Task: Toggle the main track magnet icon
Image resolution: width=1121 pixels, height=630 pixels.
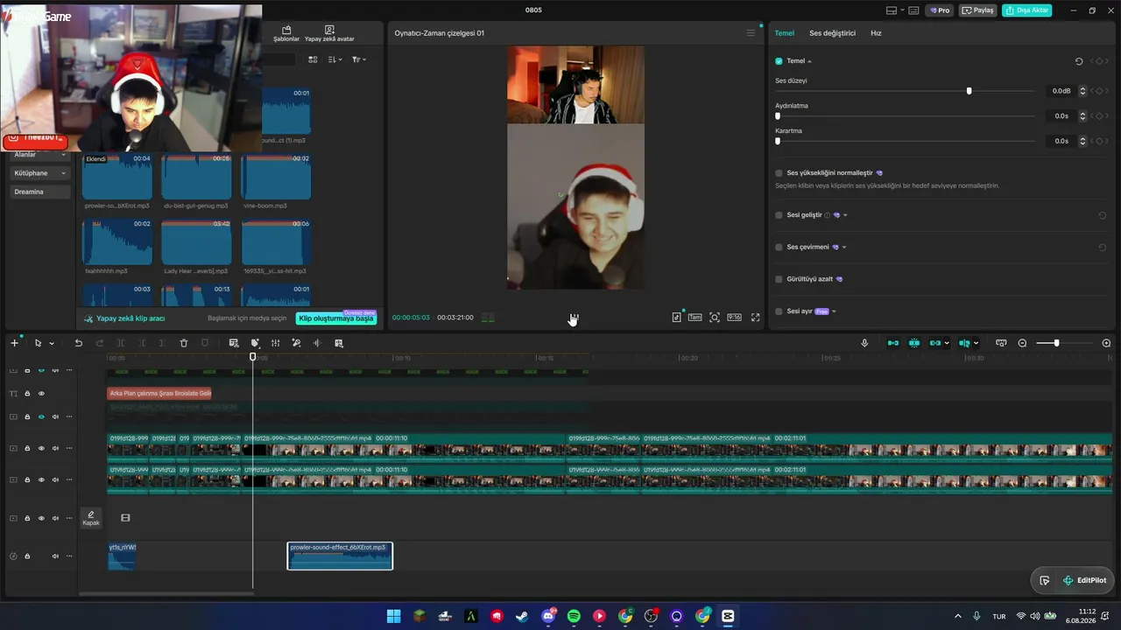Action: pyautogui.click(x=893, y=343)
